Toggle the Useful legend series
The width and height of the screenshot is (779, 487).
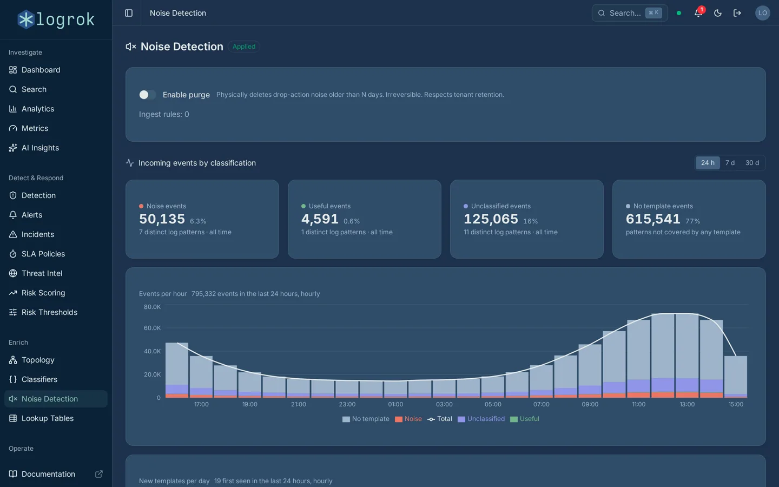pos(525,419)
